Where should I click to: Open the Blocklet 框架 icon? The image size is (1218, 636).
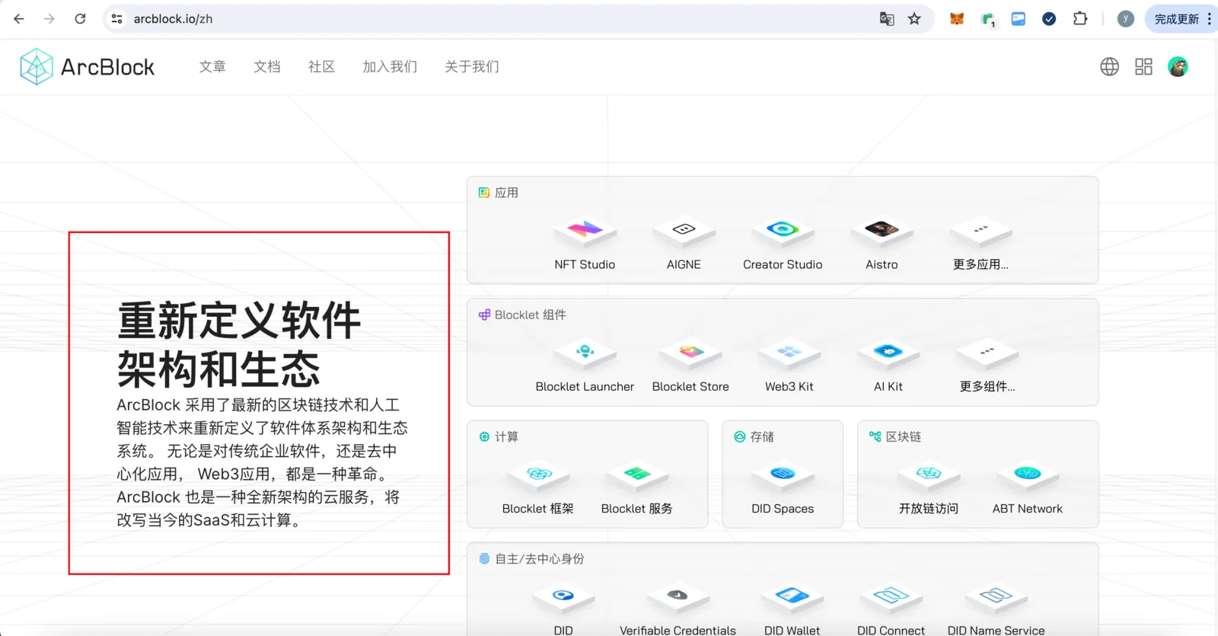(538, 475)
